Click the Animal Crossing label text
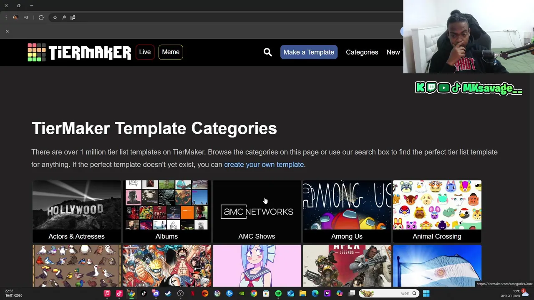Screen dimensions: 534x300 point(437,236)
